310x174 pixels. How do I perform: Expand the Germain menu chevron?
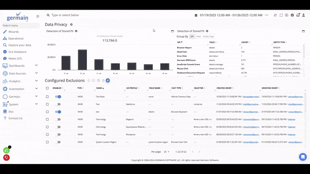[36, 96]
